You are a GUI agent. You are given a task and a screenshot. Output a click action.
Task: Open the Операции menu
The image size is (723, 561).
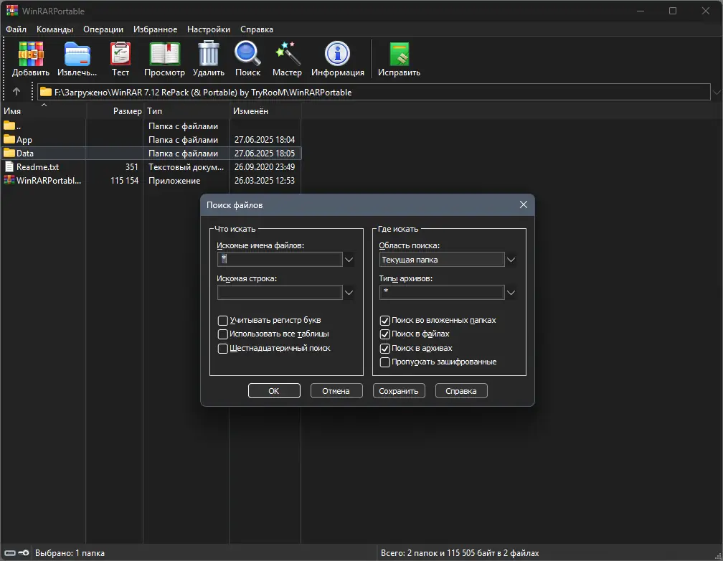(103, 29)
